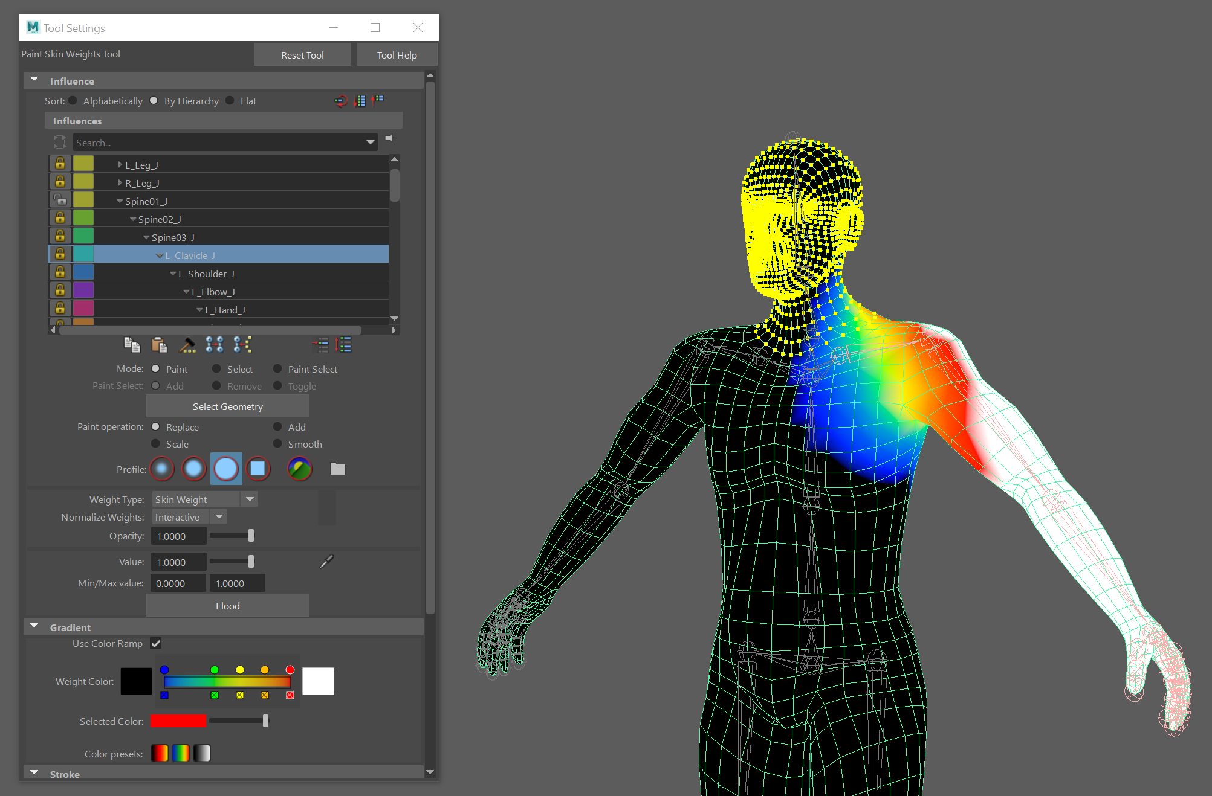Sort influences Alphabetically
Viewport: 1212px width, 796px height.
point(73,101)
